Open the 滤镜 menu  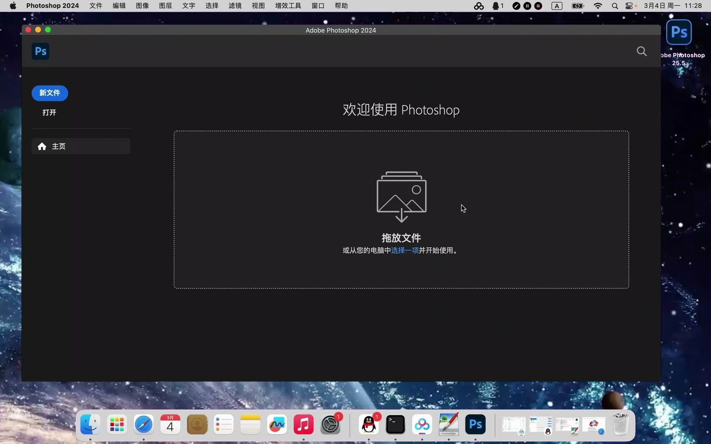(x=235, y=6)
